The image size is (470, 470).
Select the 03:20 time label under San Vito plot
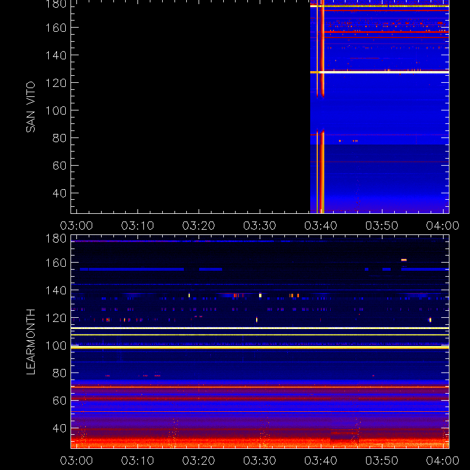pyautogui.click(x=199, y=226)
